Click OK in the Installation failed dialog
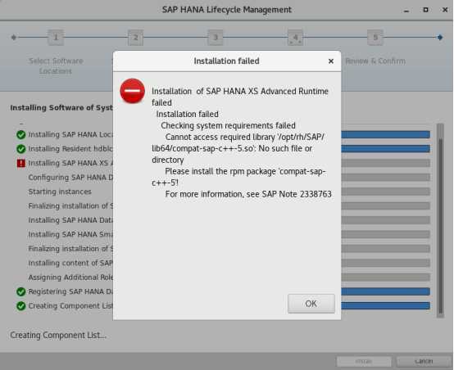 pyautogui.click(x=311, y=304)
